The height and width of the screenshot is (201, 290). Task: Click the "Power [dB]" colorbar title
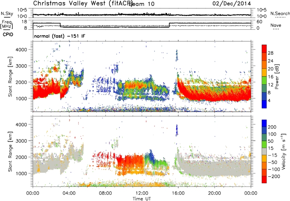(x=277, y=77)
